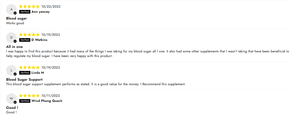Click the Verified badge beside Ann yancey

coord(25,12)
